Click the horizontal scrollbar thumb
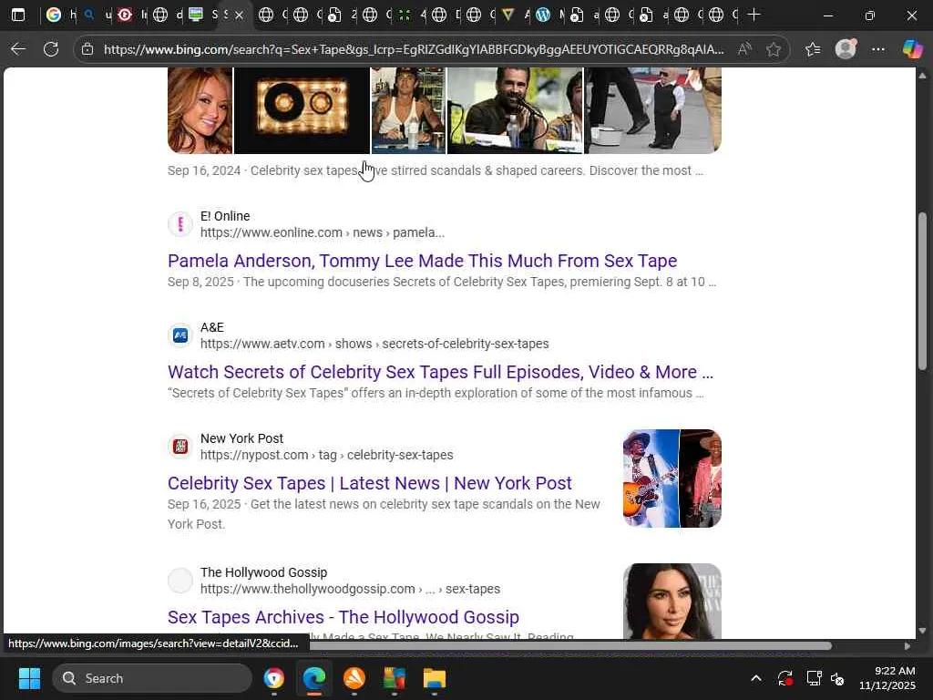Image resolution: width=933 pixels, height=700 pixels. click(570, 646)
